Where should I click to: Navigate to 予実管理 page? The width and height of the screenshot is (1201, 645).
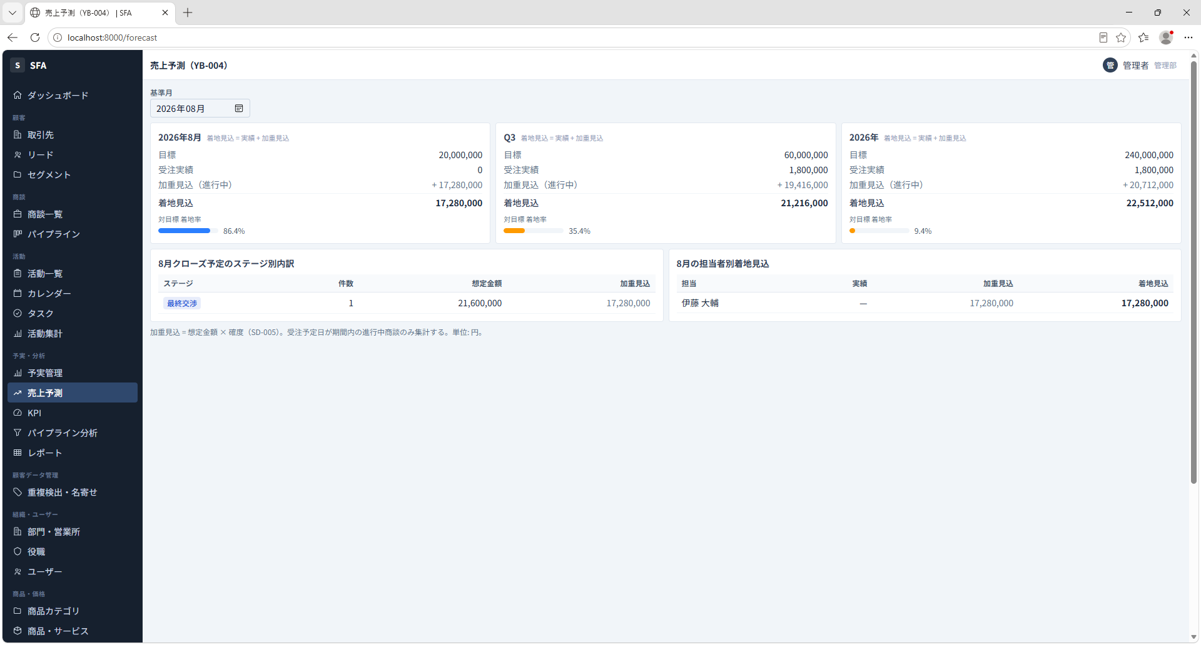(73, 372)
